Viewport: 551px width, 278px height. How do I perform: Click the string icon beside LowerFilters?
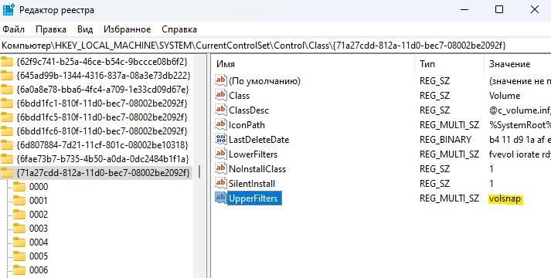pyautogui.click(x=221, y=154)
